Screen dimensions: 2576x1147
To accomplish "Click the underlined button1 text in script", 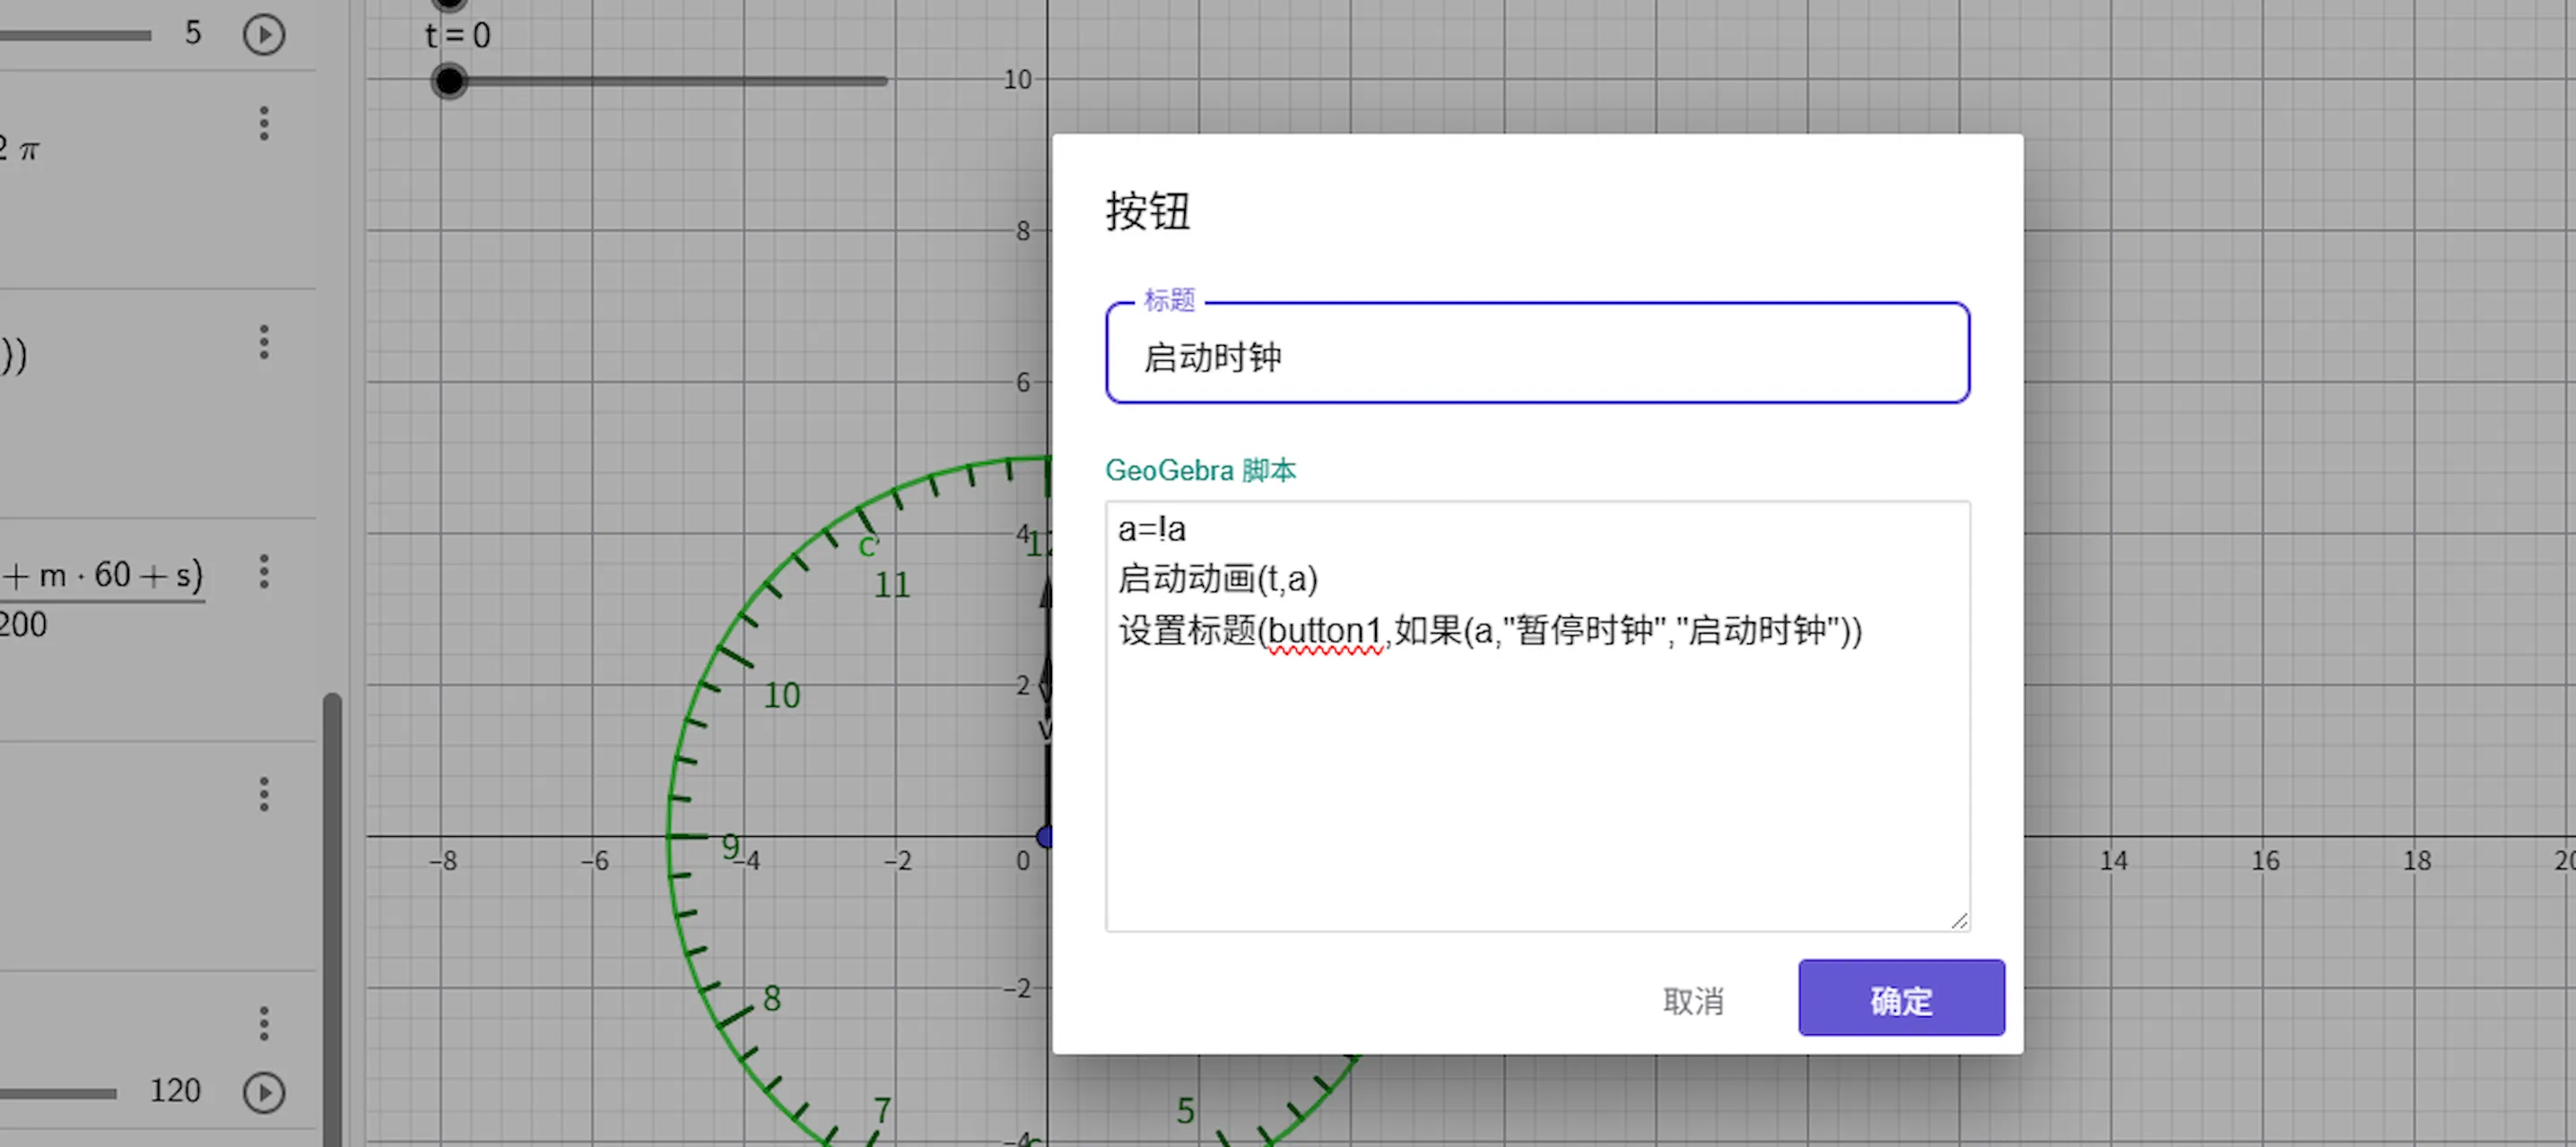I will 1324,632.
